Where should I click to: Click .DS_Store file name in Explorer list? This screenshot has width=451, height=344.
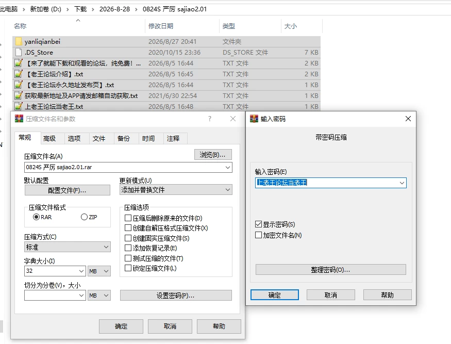(x=39, y=53)
